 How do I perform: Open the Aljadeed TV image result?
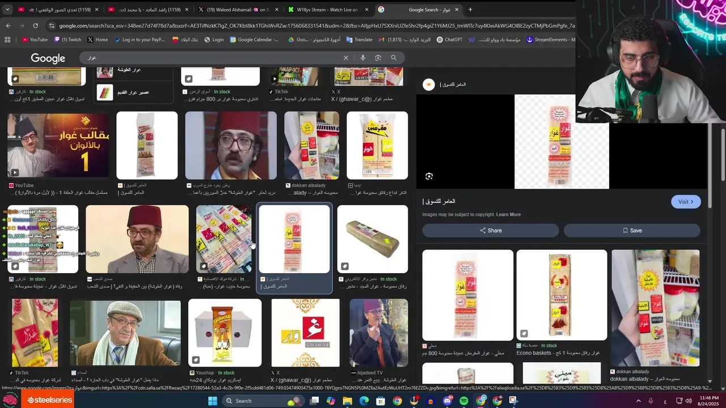pos(379,333)
